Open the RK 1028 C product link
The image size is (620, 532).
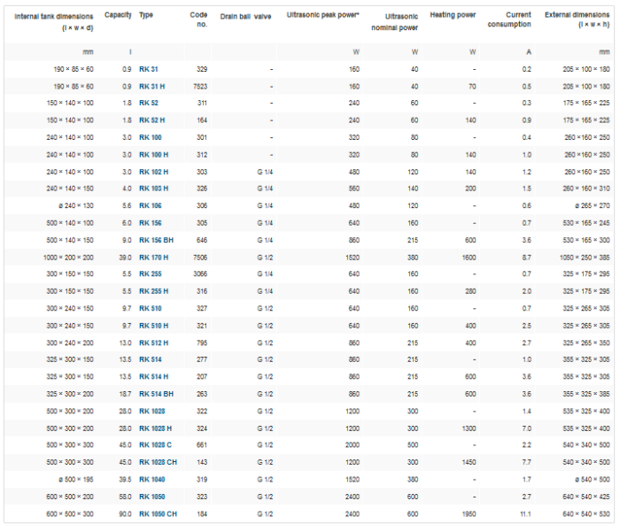click(x=156, y=445)
